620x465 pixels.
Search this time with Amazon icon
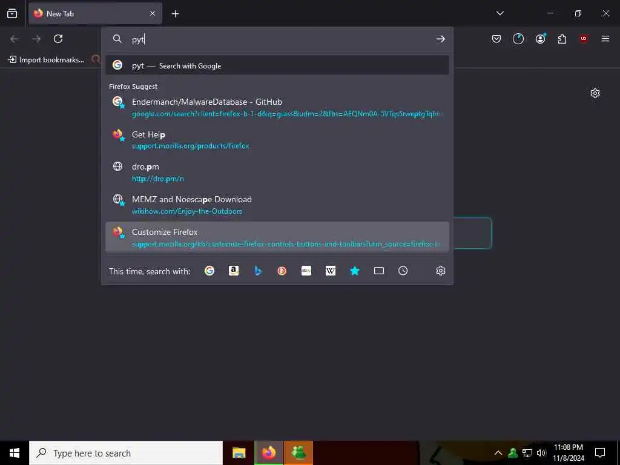234,271
